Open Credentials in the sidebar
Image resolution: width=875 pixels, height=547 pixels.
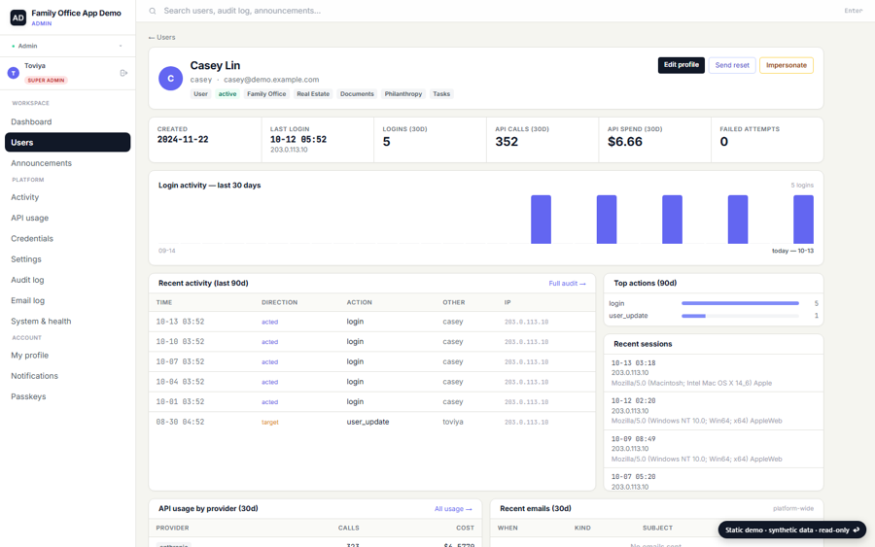click(67, 238)
